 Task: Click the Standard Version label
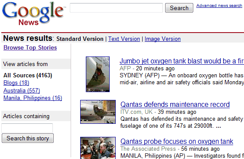pyautogui.click(x=80, y=39)
